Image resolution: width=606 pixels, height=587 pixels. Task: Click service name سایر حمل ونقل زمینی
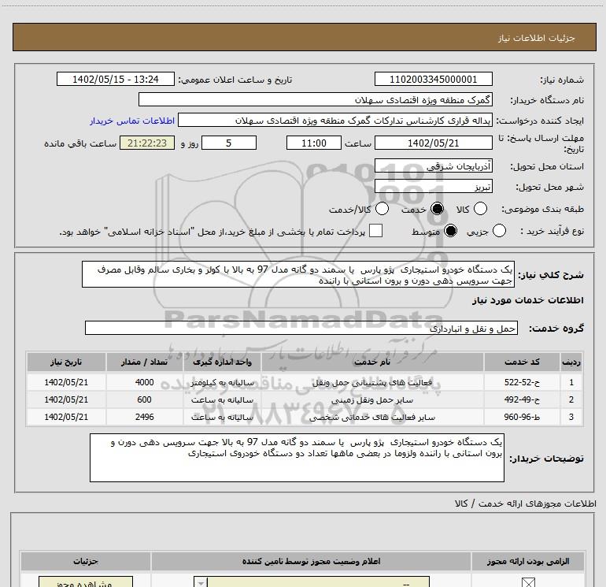tap(372, 400)
